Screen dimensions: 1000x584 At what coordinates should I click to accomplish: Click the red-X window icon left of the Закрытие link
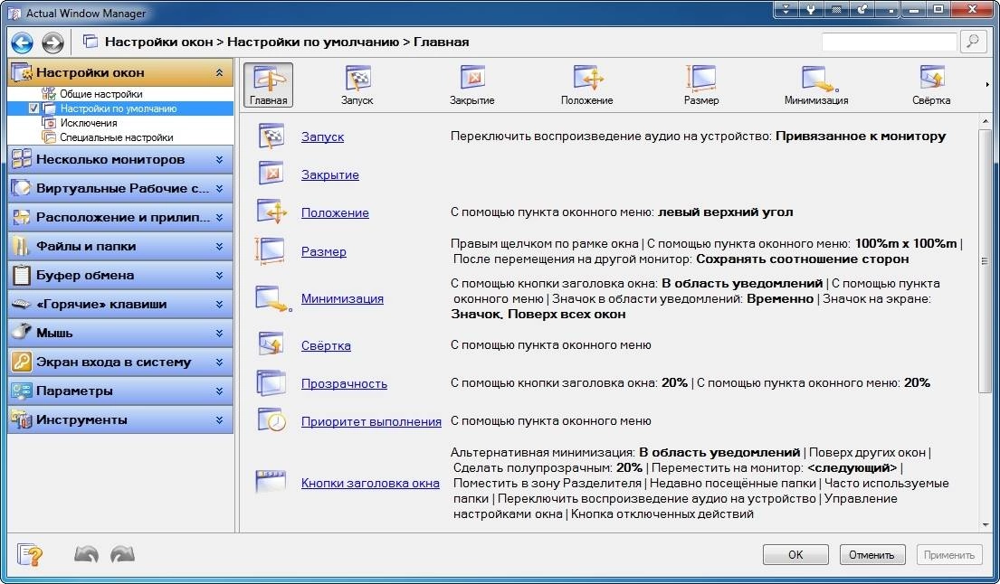271,174
